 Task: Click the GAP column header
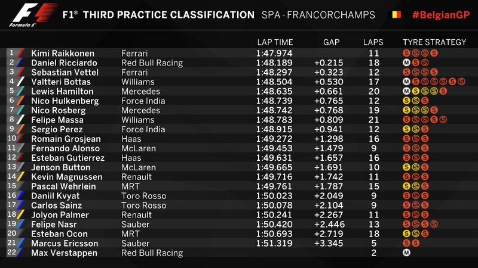pyautogui.click(x=332, y=42)
